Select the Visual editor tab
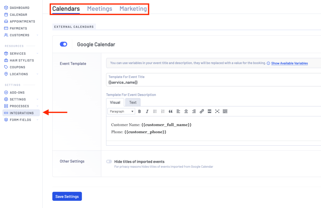 click(x=115, y=102)
